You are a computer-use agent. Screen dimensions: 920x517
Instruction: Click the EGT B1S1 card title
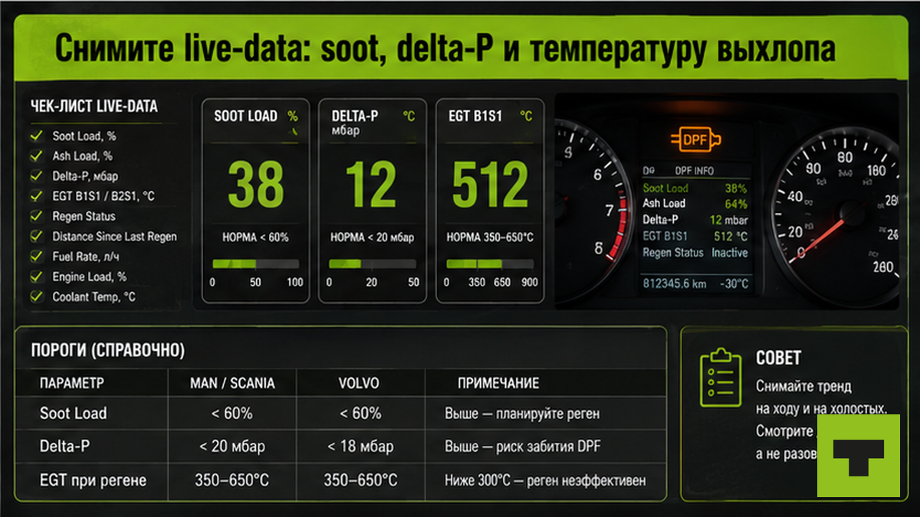(475, 116)
